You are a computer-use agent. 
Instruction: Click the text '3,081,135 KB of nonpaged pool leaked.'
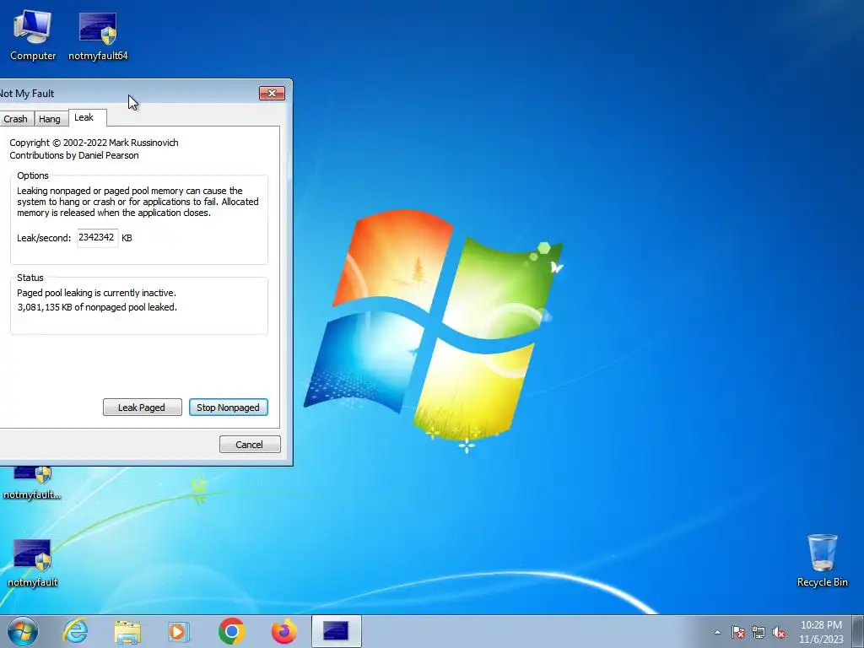pos(97,307)
